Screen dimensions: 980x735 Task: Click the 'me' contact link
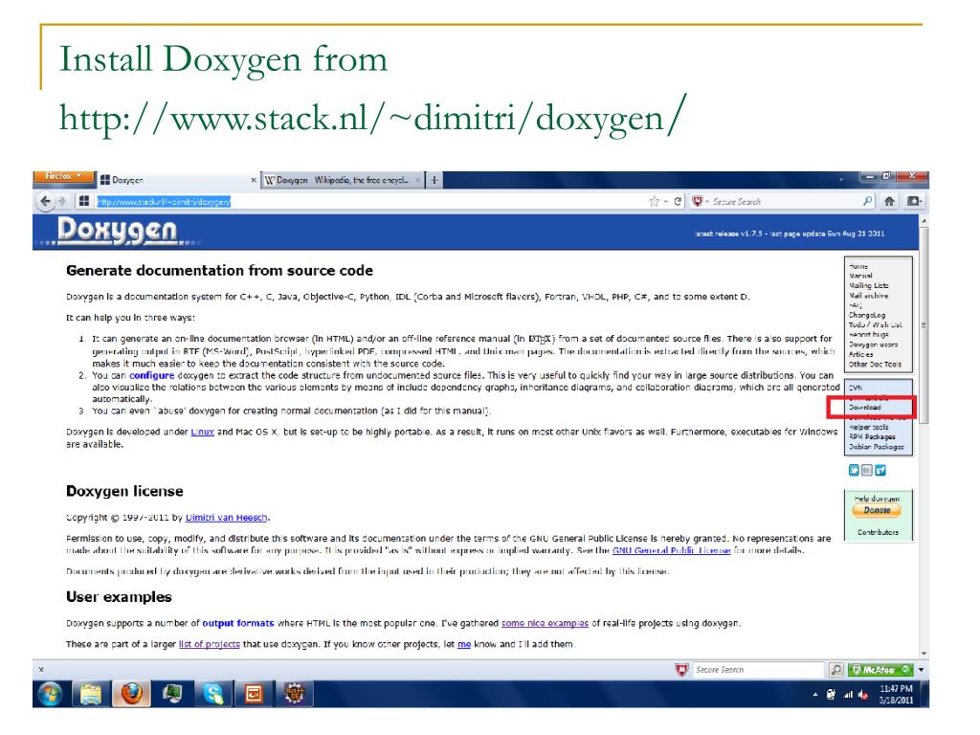[x=464, y=644]
